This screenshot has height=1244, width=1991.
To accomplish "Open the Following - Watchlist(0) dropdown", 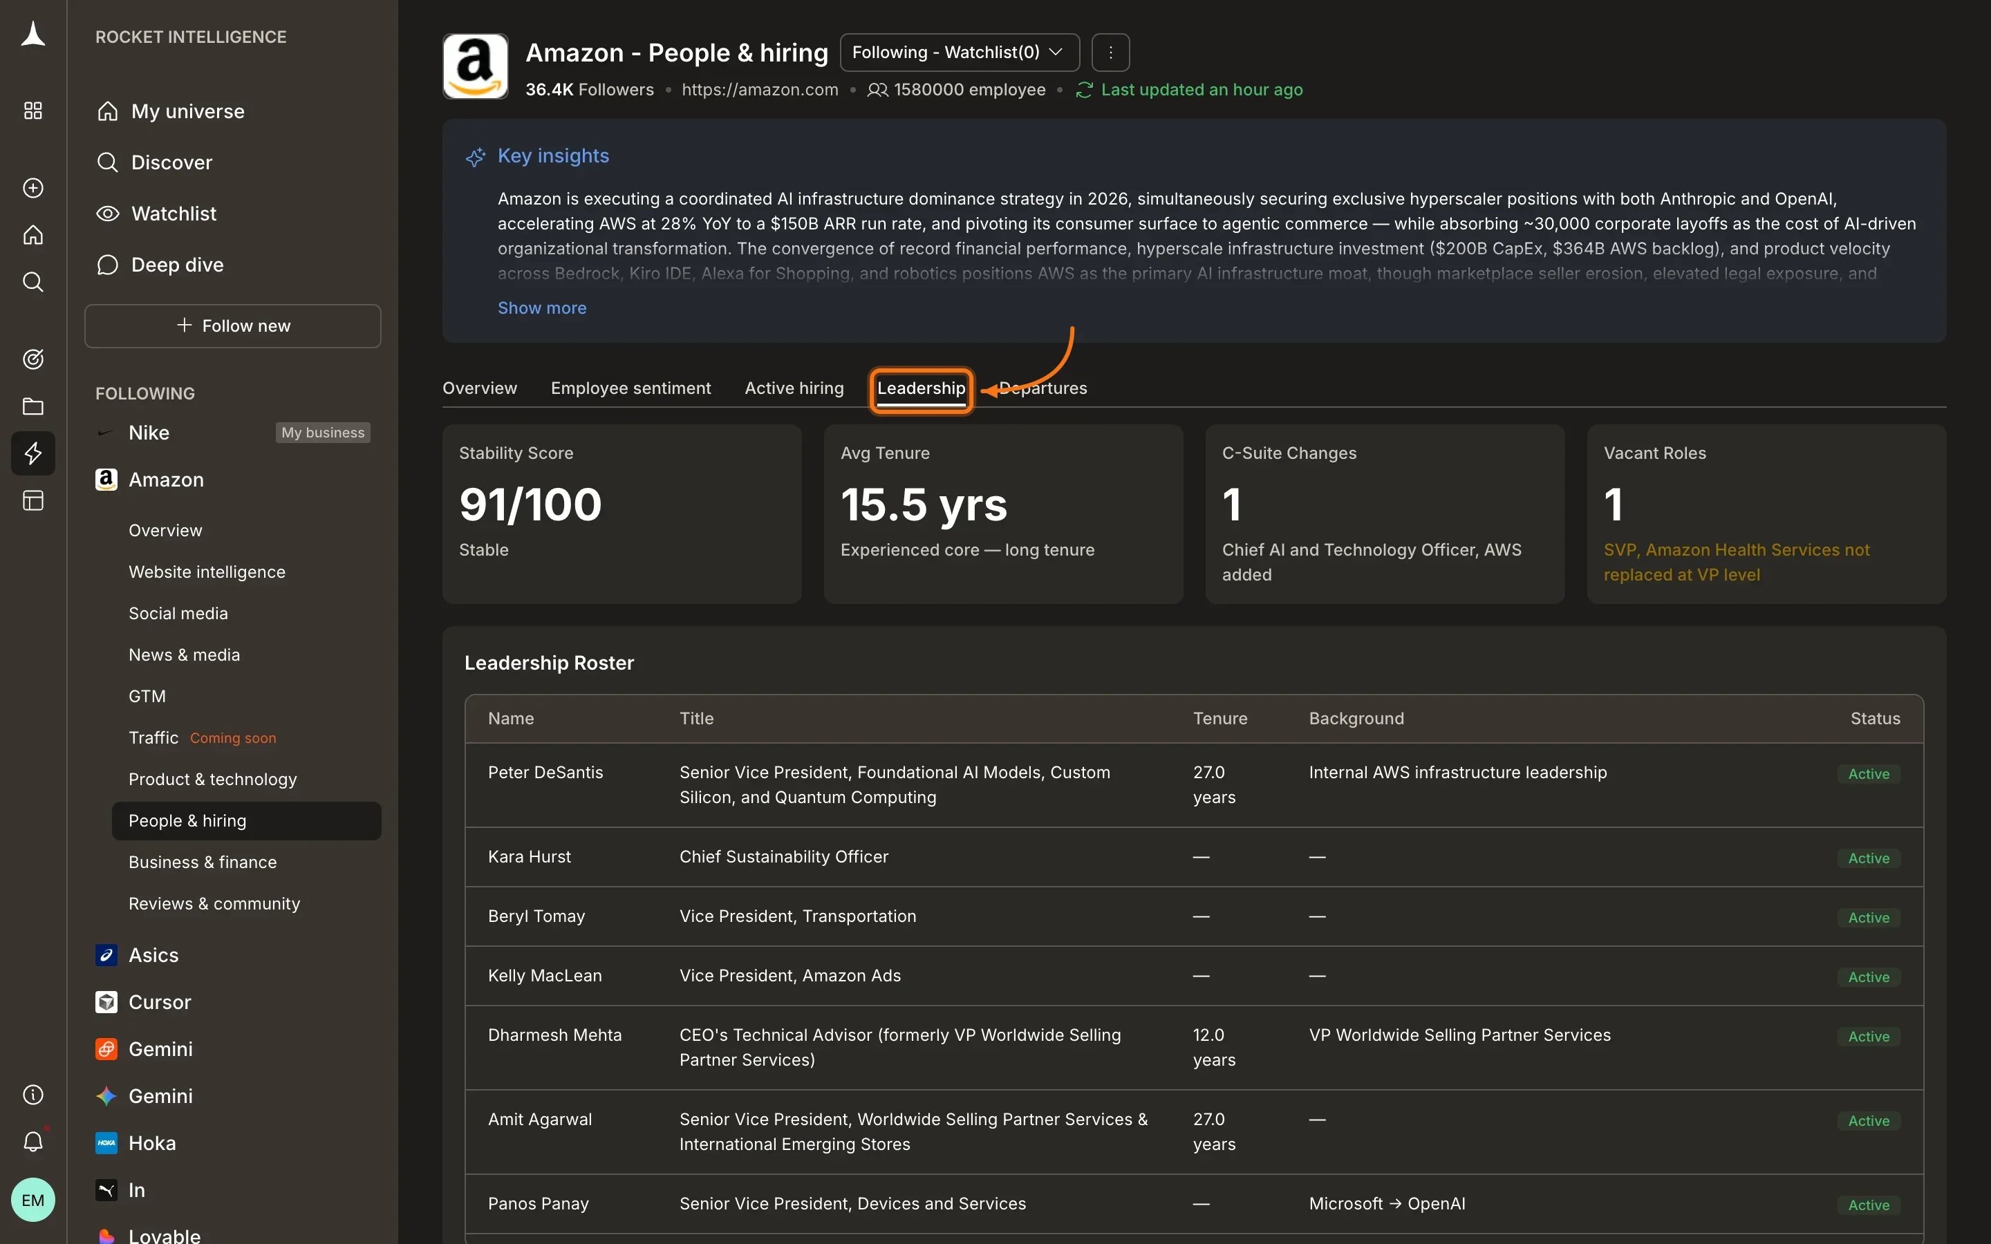I will (960, 53).
